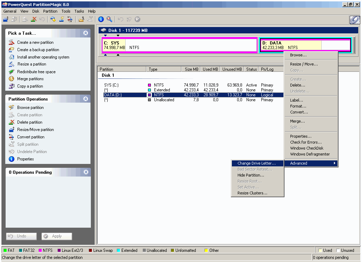Click the icon beside Create a backup partition
The width and height of the screenshot is (362, 262).
(x=12, y=50)
